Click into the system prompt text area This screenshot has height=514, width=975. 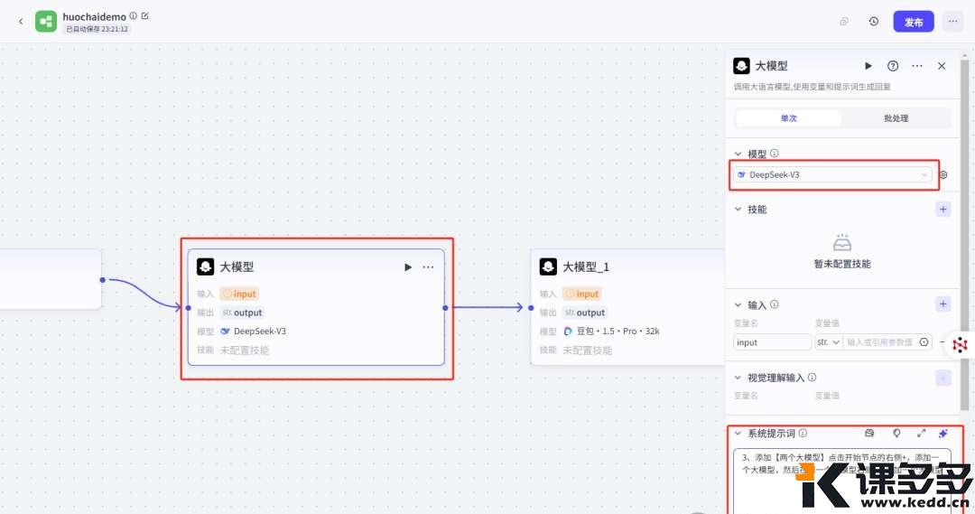pos(842,481)
